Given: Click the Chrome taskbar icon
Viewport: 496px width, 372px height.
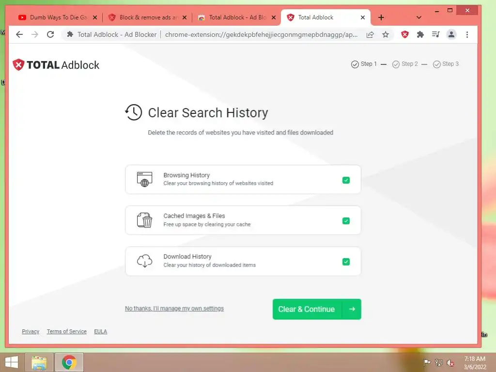Looking at the screenshot, I should pyautogui.click(x=69, y=362).
